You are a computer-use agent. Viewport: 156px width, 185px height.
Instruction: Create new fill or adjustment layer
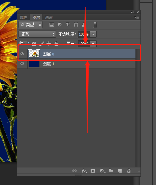pyautogui.click(x=102, y=171)
